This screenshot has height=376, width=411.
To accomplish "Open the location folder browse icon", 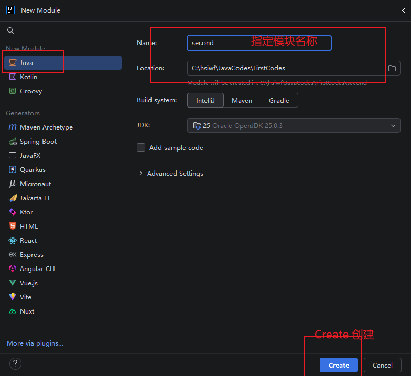I will coord(392,68).
